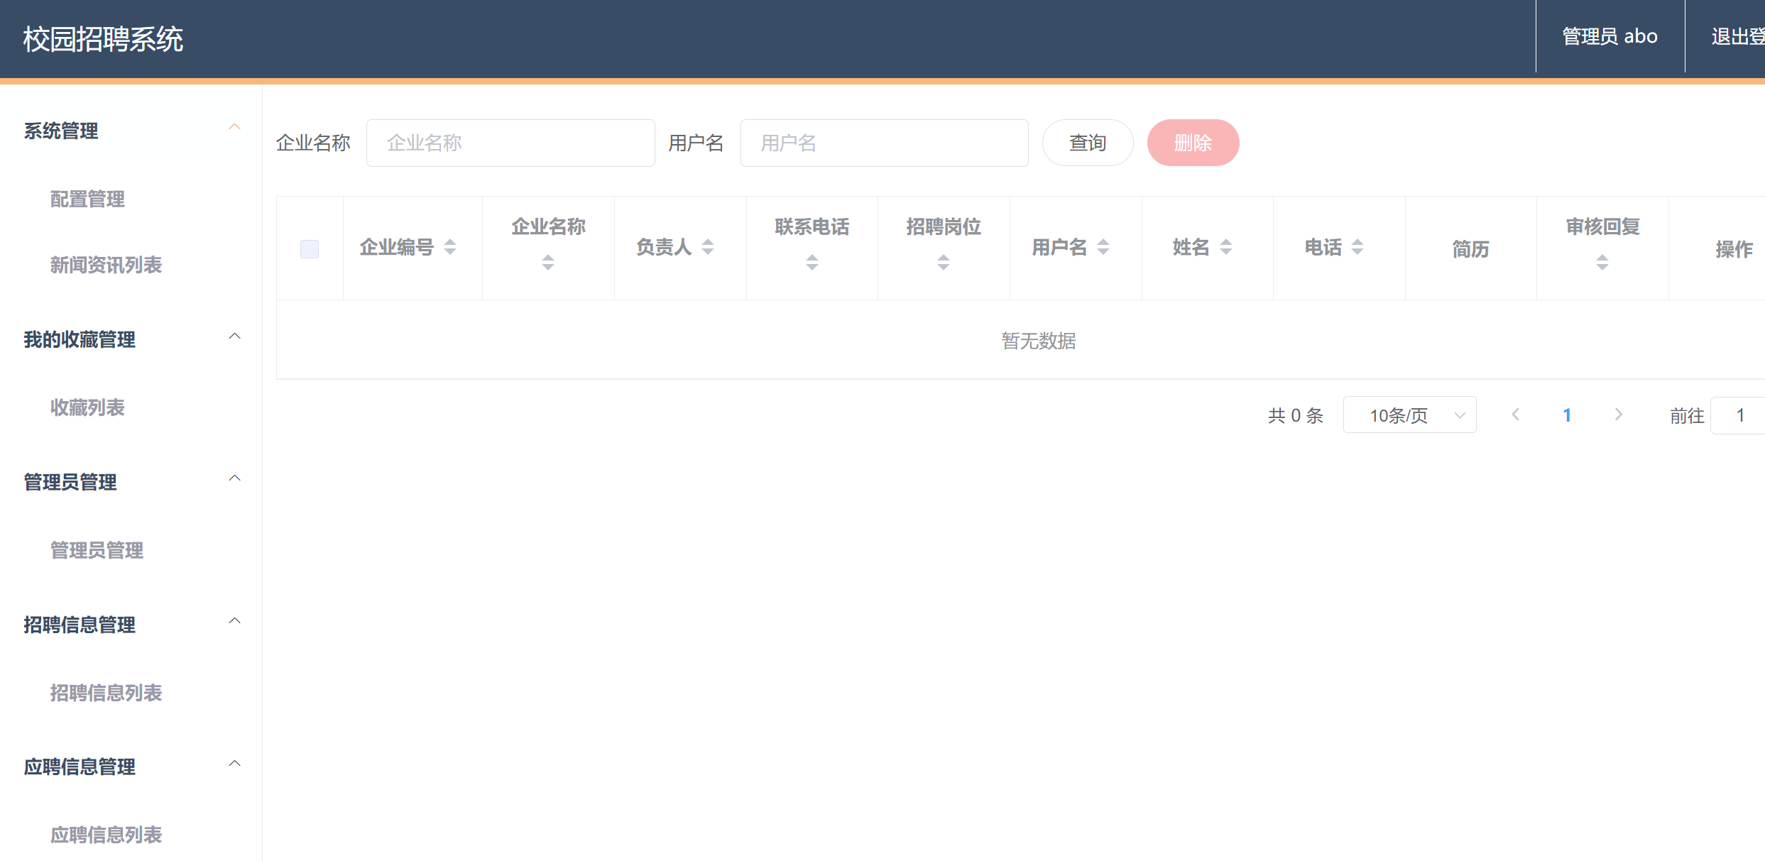Open the 配置管理 page

87,199
